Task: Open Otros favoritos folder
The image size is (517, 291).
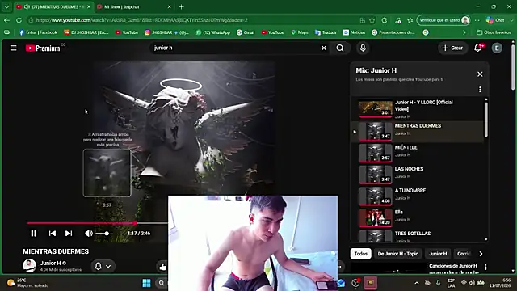Action: tap(494, 32)
